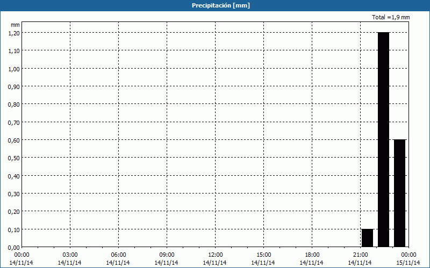Image resolution: width=430 pixels, height=268 pixels.
Task: Click the mm unit label above axis
Action: 15,25
